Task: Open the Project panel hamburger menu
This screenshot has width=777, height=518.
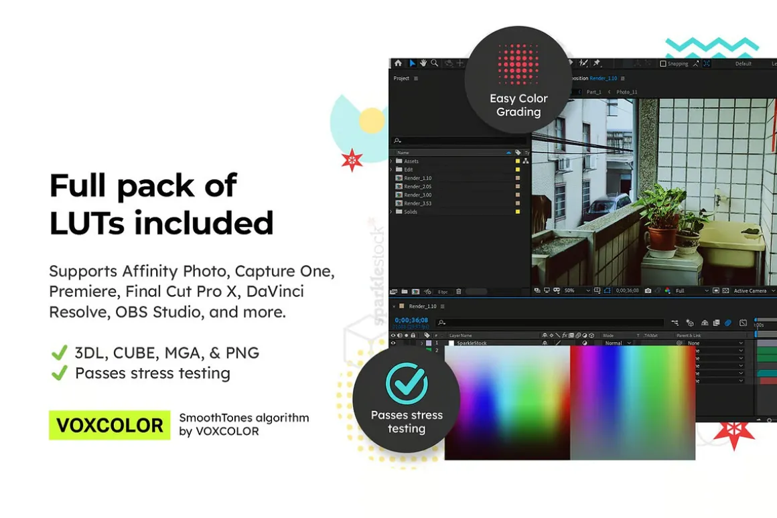Action: pyautogui.click(x=416, y=78)
